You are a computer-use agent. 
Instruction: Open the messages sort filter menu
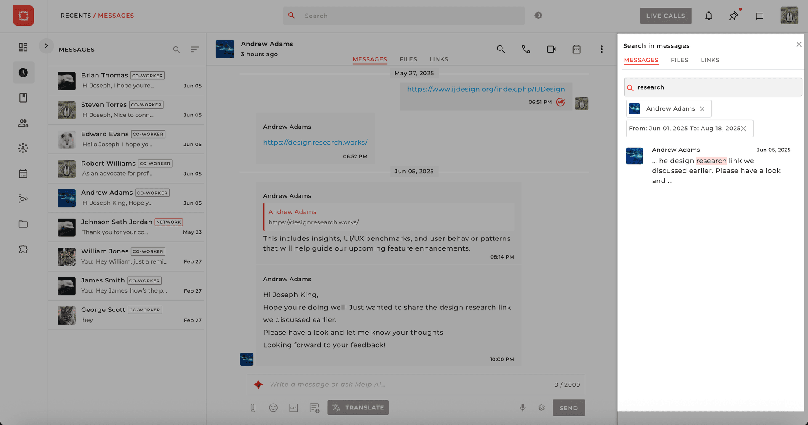point(194,50)
